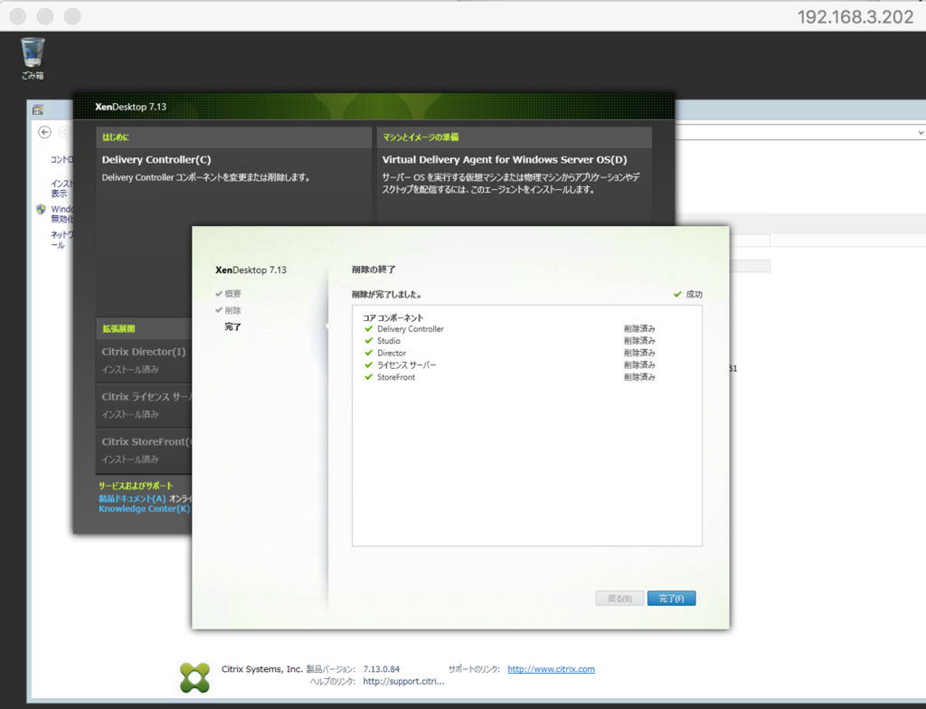Viewport: 926px width, 709px height.
Task: Open the http://www.citrix.com support link
Action: pyautogui.click(x=551, y=669)
